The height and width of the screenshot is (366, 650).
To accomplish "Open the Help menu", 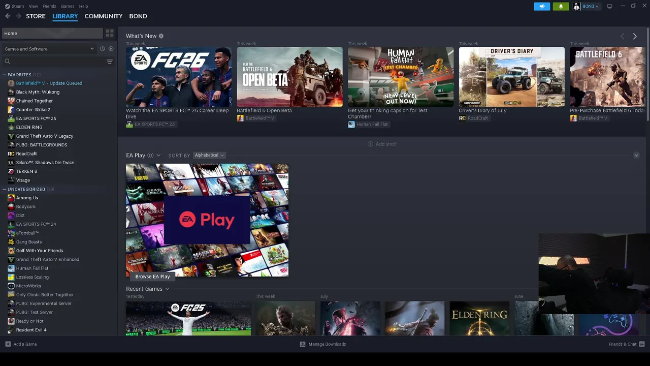I will tap(83, 6).
